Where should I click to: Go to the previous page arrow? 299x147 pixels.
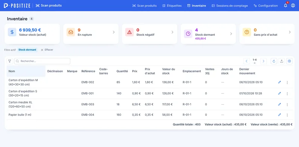(247, 61)
